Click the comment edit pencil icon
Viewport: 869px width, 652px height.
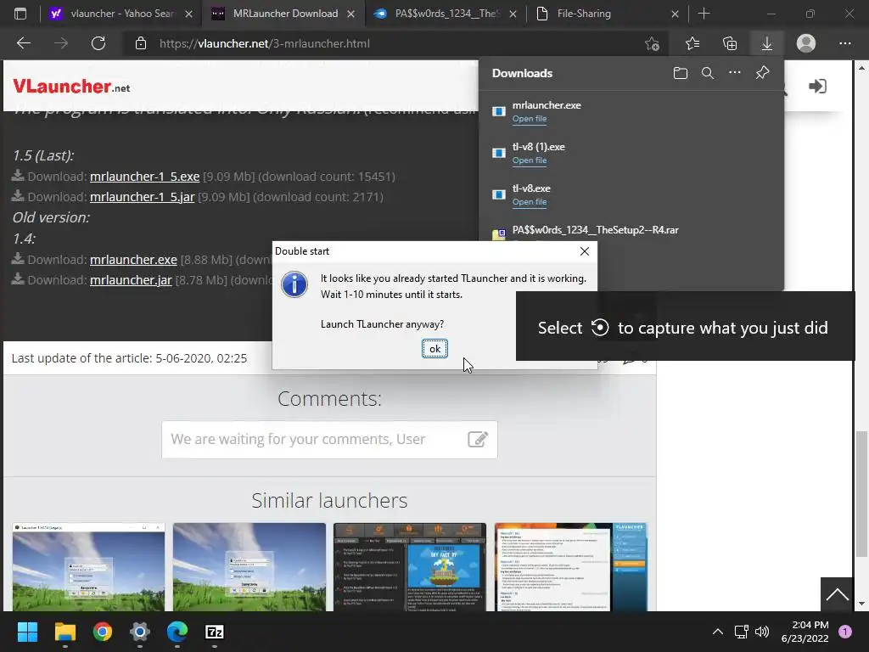coord(478,439)
